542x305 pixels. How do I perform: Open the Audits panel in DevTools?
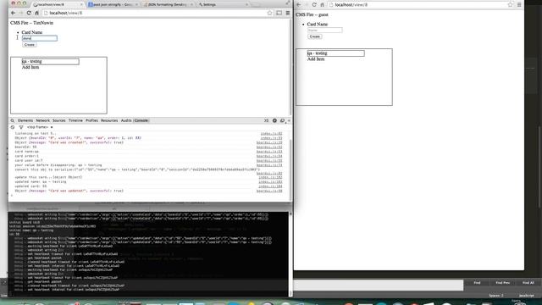126,120
